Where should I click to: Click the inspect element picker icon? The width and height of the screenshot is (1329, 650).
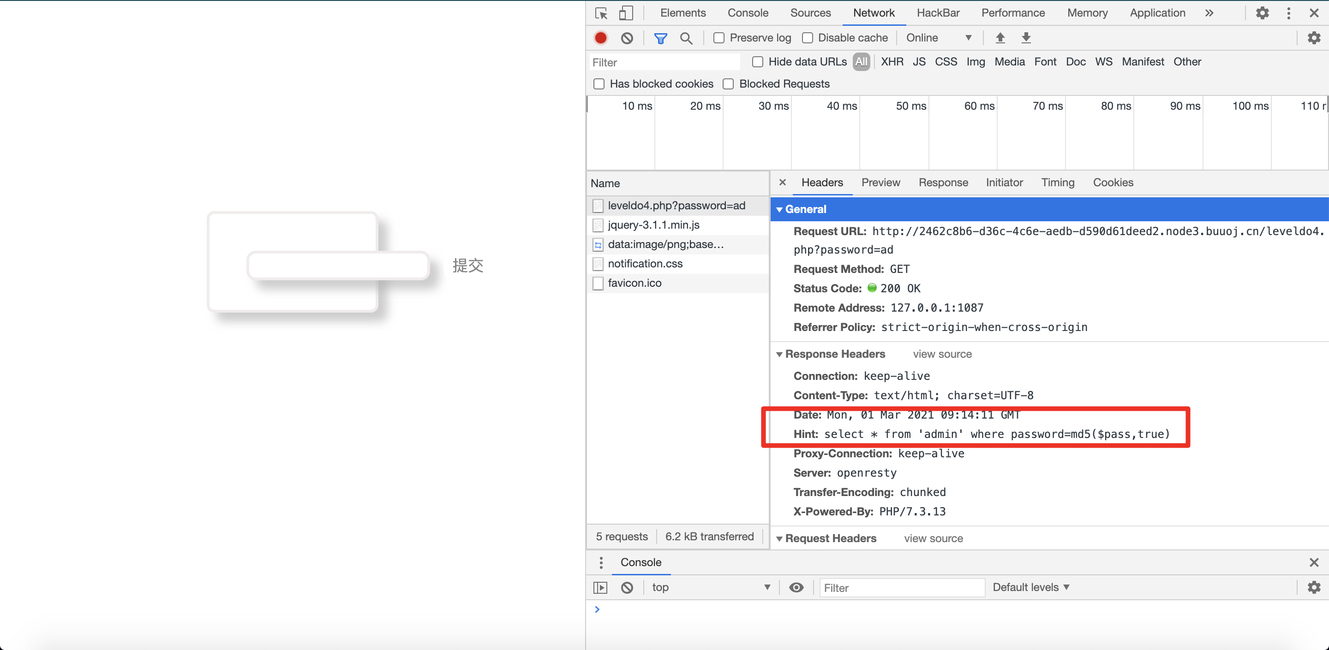pos(601,13)
